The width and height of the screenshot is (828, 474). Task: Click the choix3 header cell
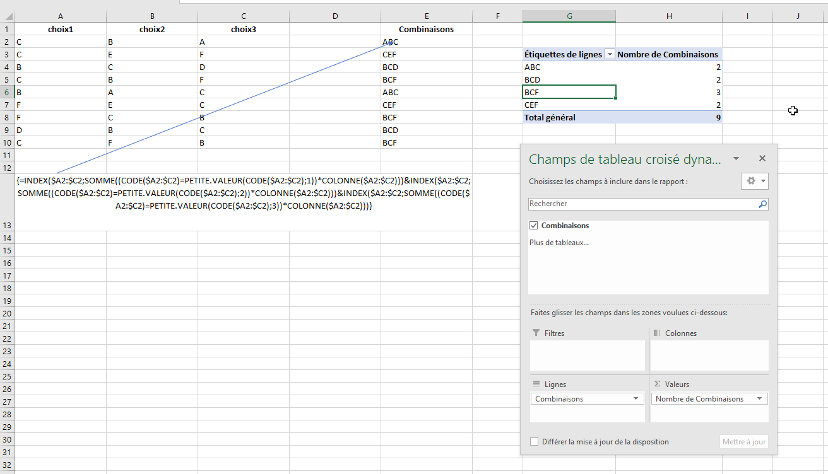pos(244,29)
